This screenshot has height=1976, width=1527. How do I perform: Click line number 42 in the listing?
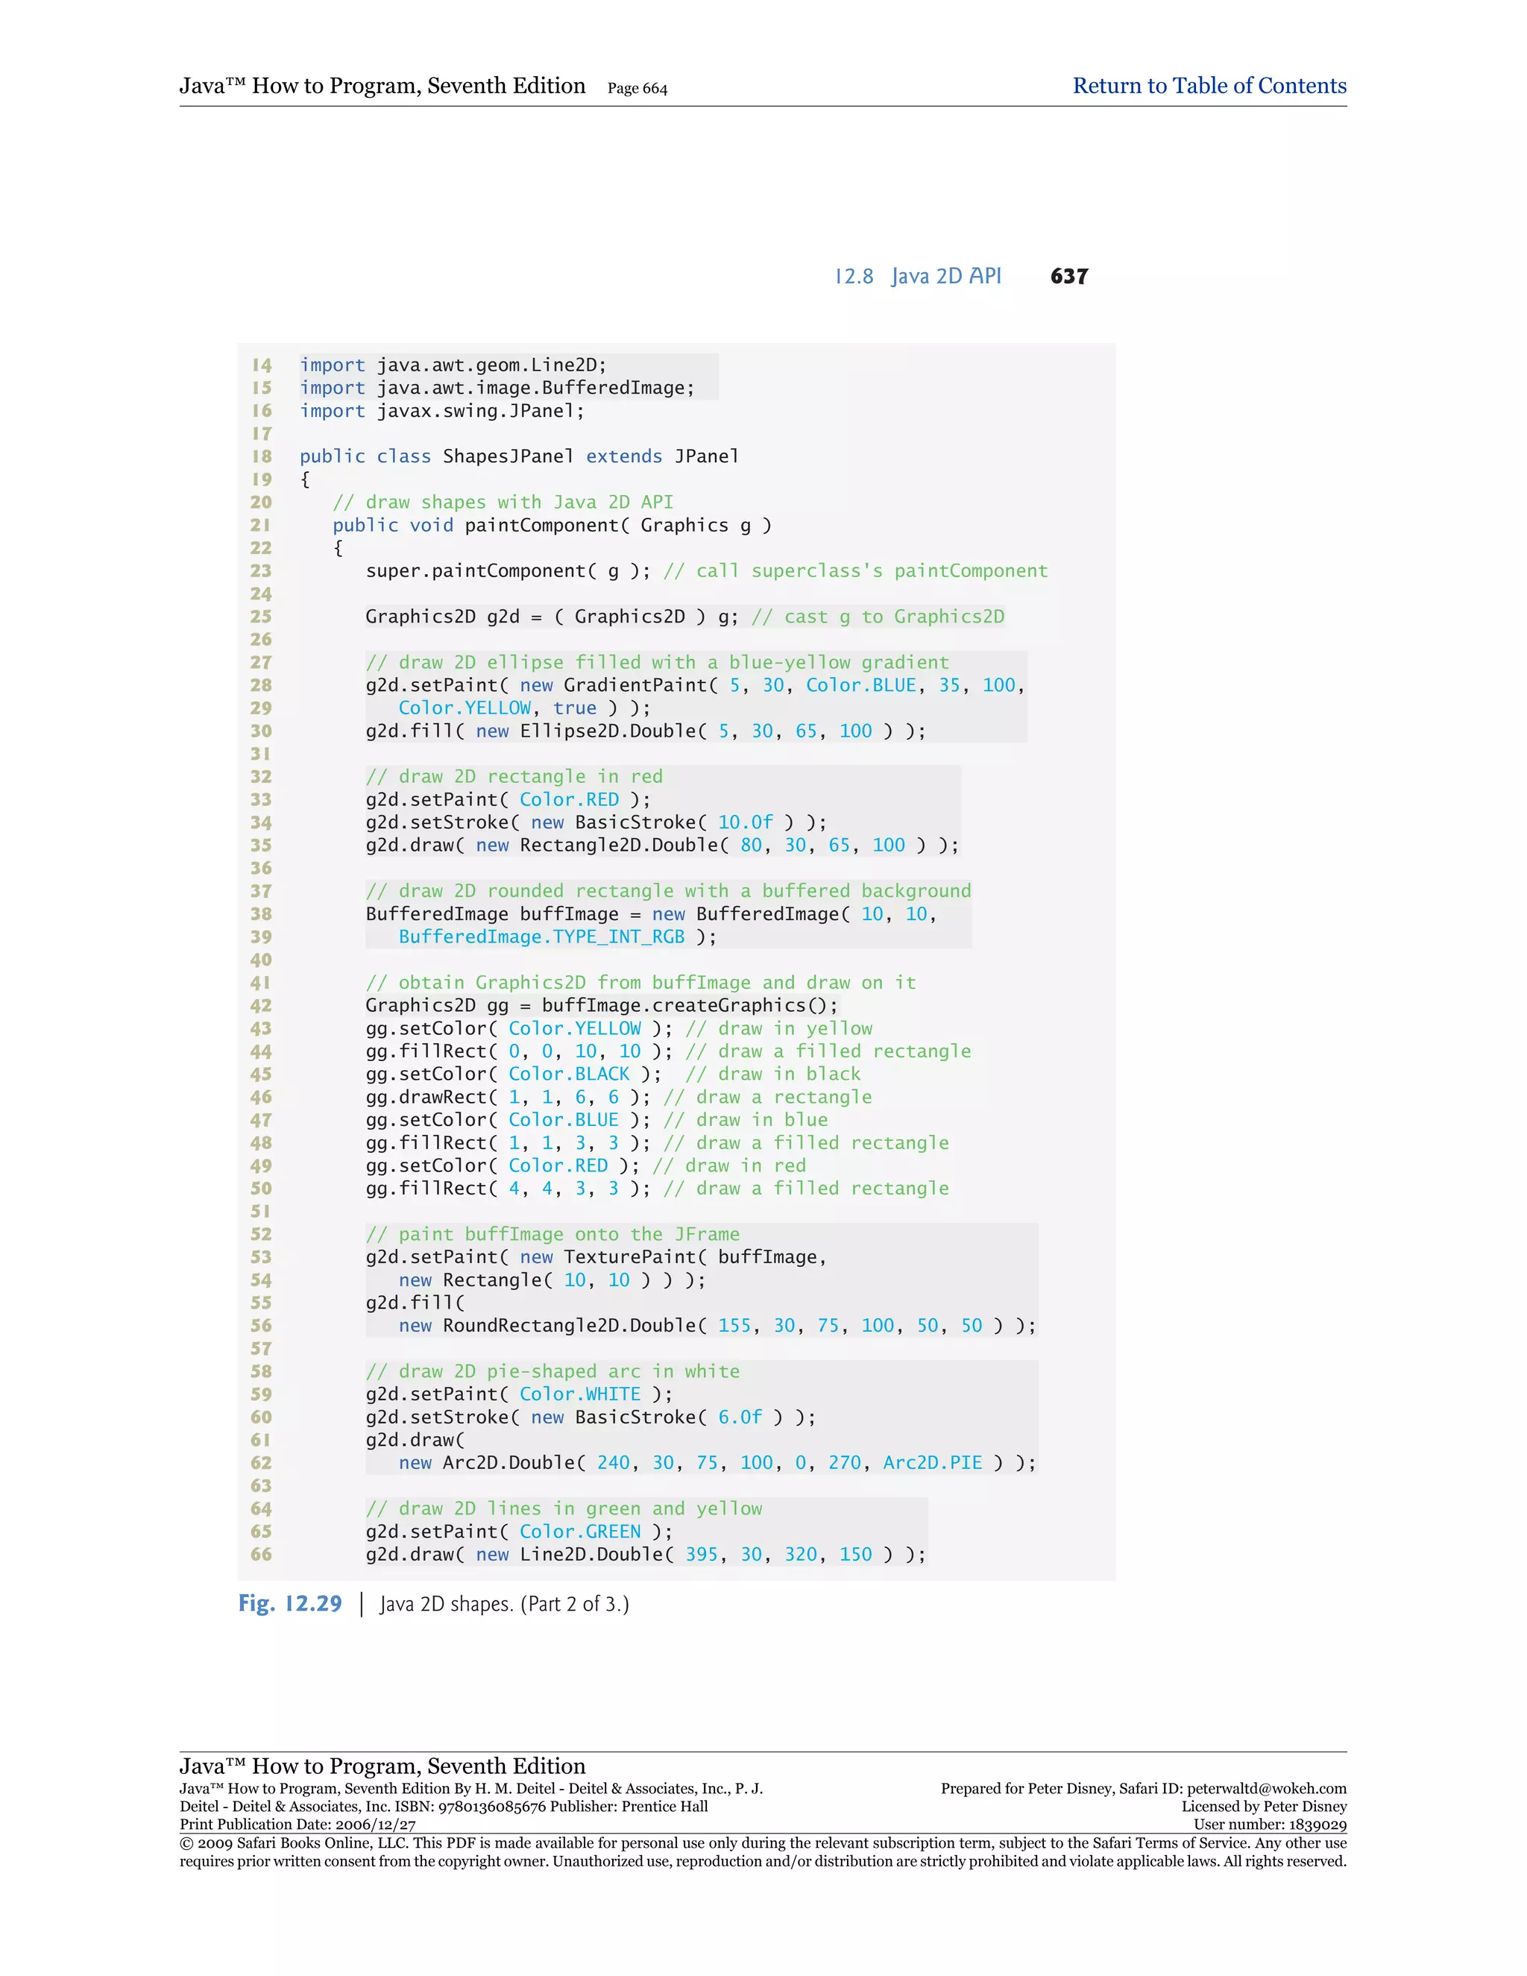(x=260, y=1005)
